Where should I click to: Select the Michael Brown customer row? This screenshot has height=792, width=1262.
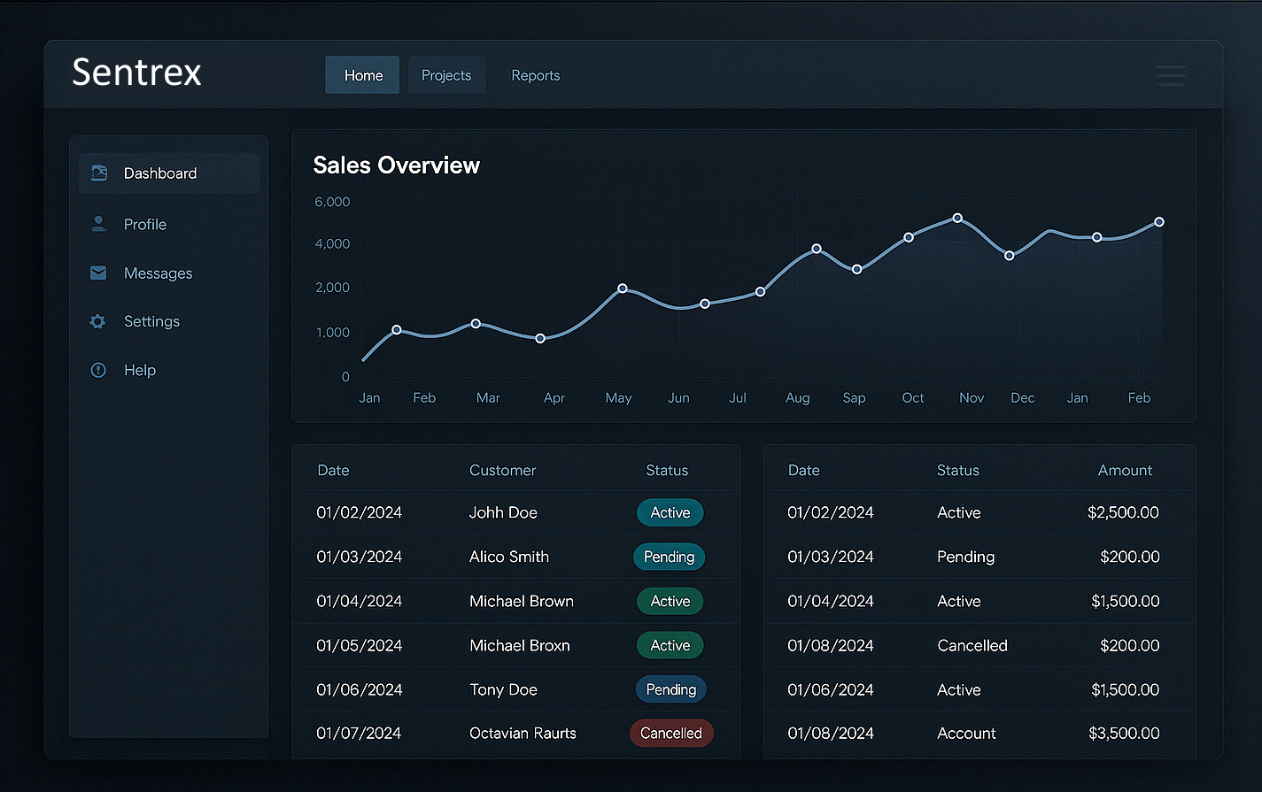[521, 601]
